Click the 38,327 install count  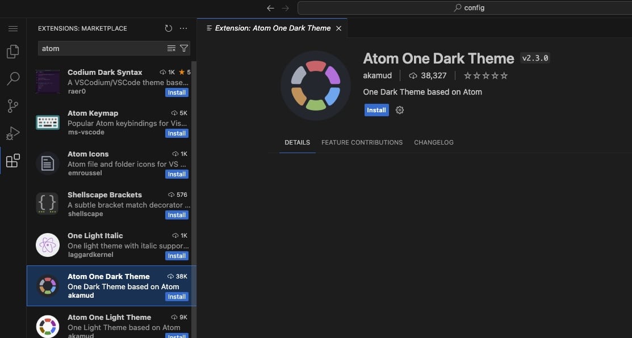coord(428,75)
